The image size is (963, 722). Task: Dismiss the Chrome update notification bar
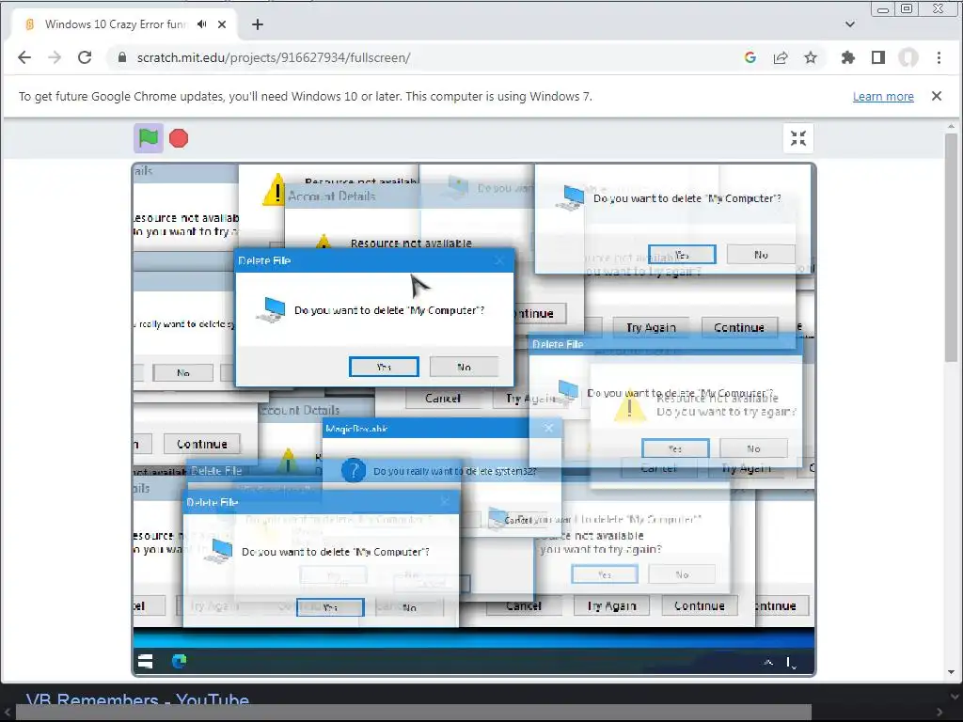click(937, 96)
